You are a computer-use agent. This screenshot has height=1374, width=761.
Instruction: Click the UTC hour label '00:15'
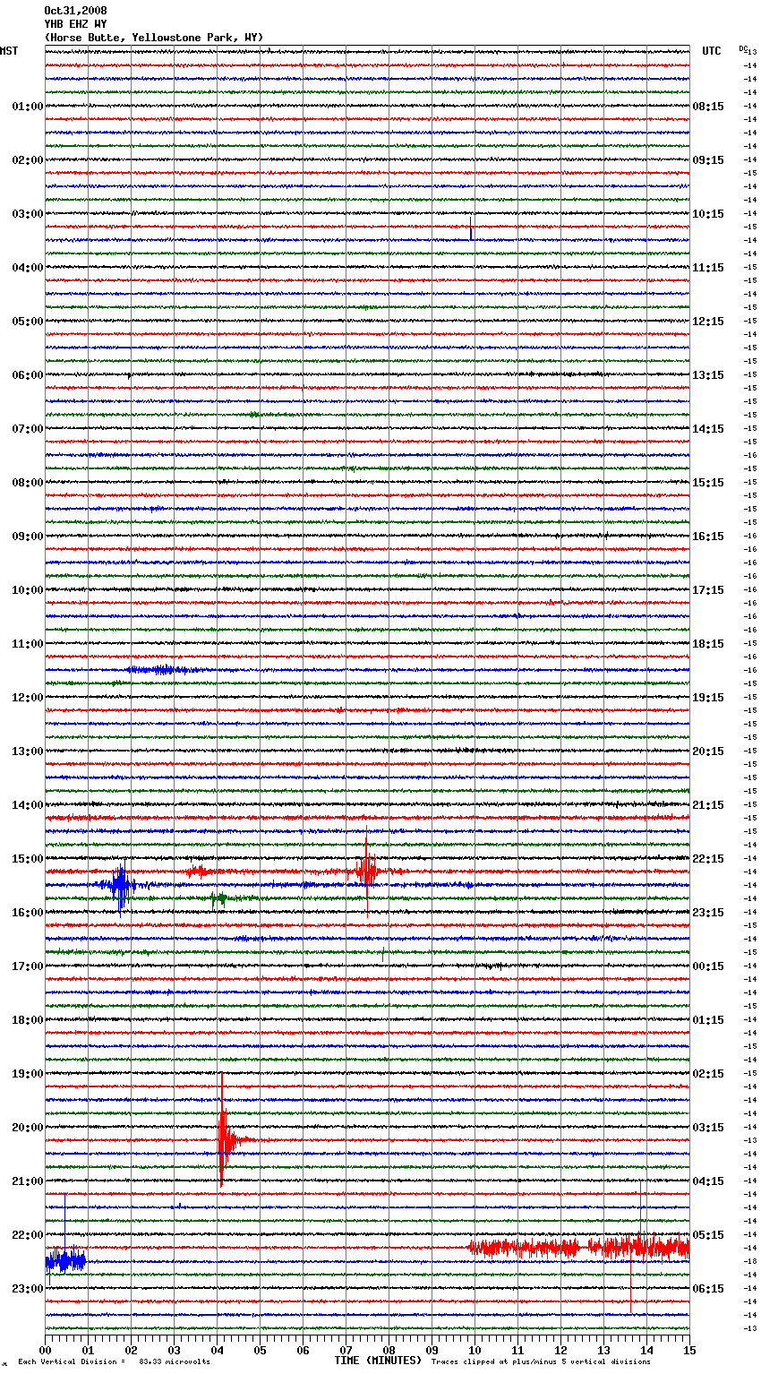tap(708, 966)
